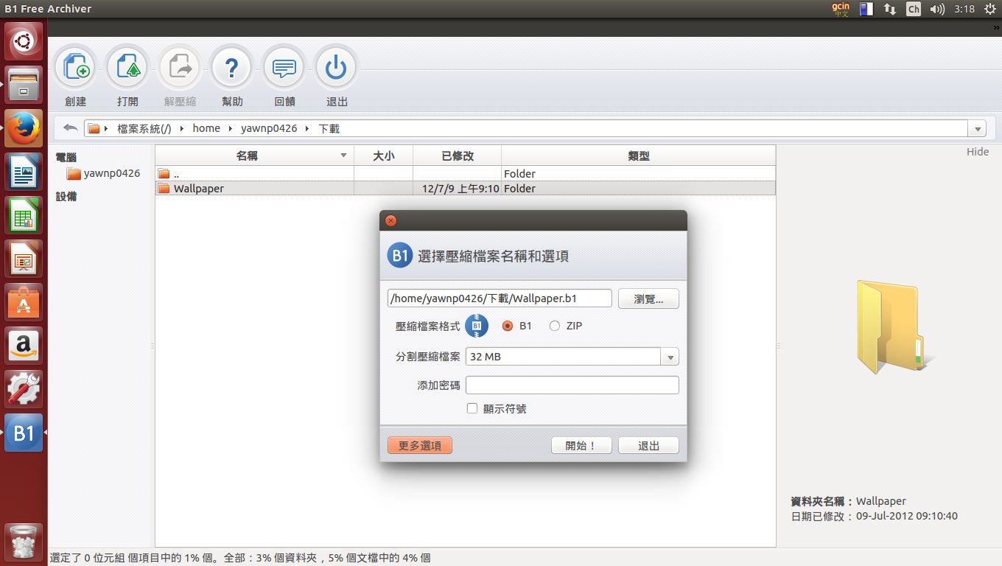Select the '..' parent folder row
Image resolution: width=1002 pixels, height=566 pixels.
click(x=466, y=174)
